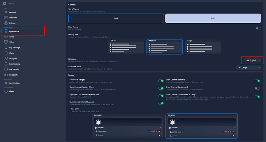Select the Small display size option
The height and width of the screenshot is (142, 266).
126,47
